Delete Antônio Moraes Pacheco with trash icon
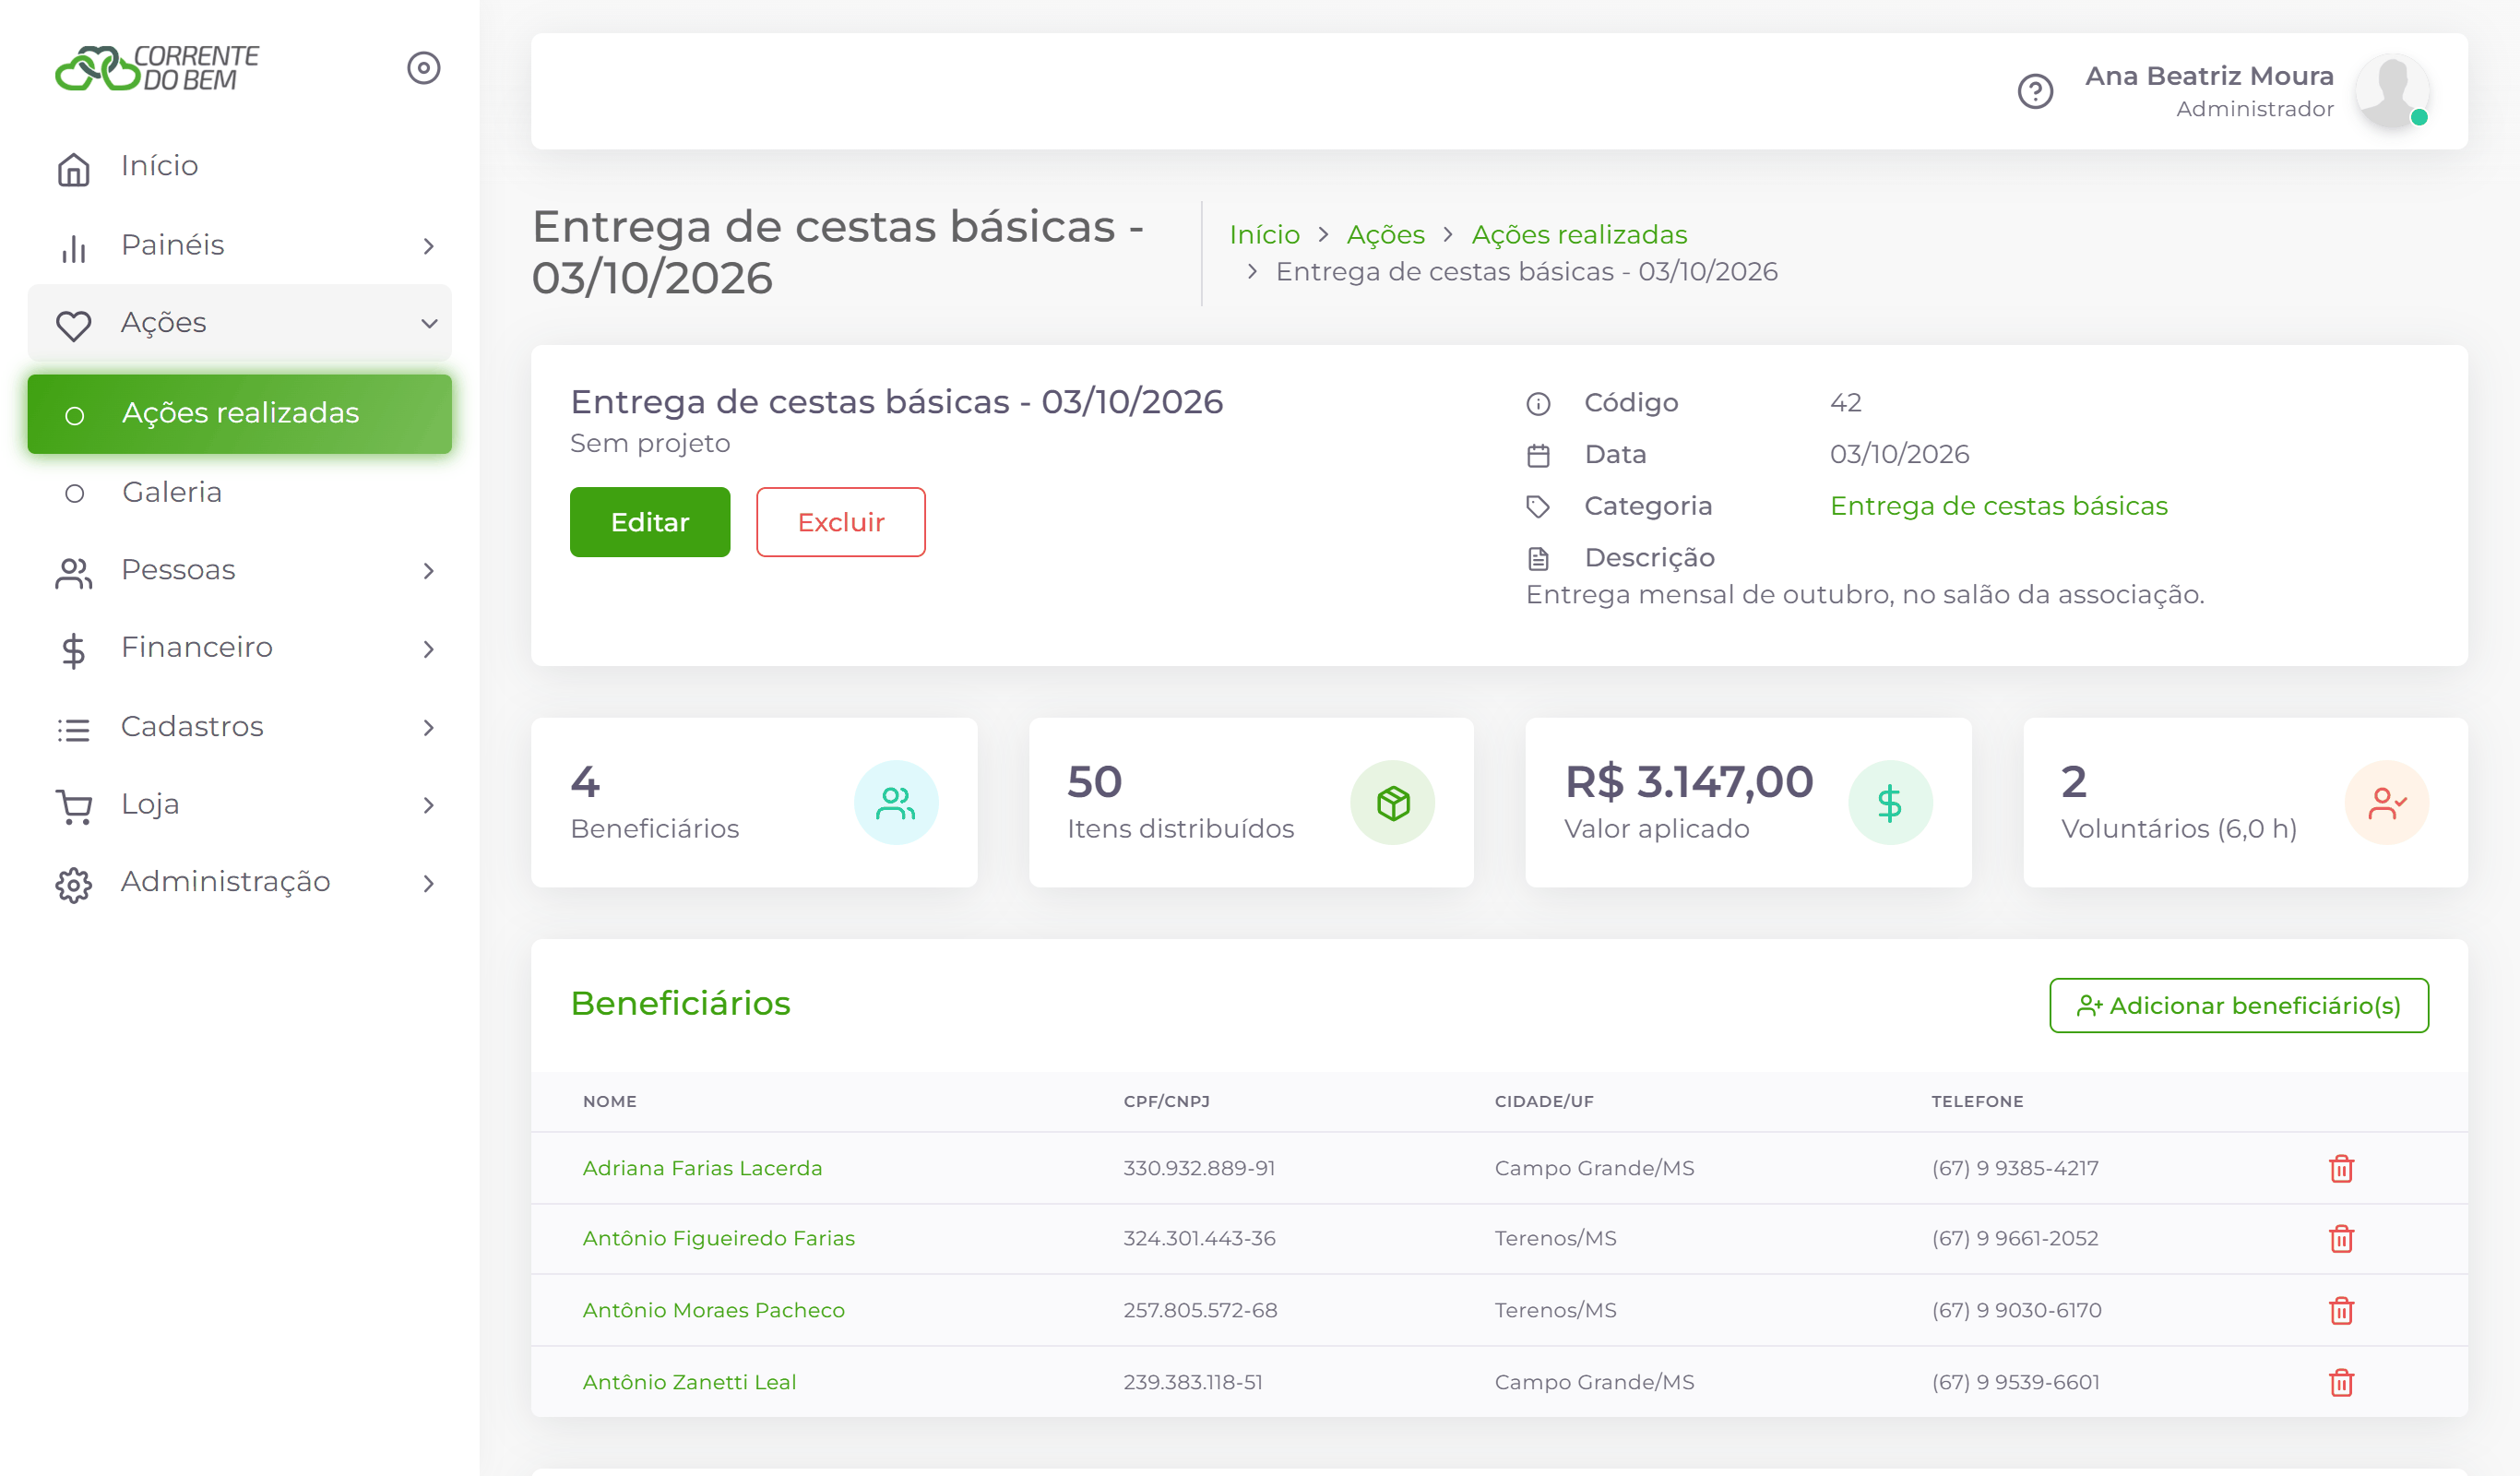The width and height of the screenshot is (2520, 1476). pyautogui.click(x=2341, y=1310)
